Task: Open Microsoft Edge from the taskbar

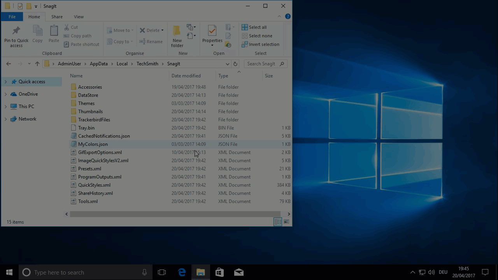Action: [x=182, y=272]
